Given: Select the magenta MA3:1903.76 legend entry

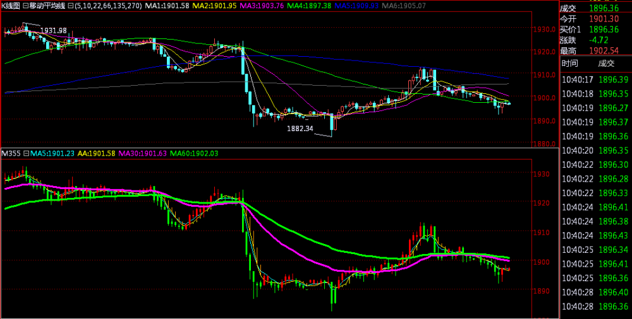Looking at the screenshot, I should (x=262, y=6).
